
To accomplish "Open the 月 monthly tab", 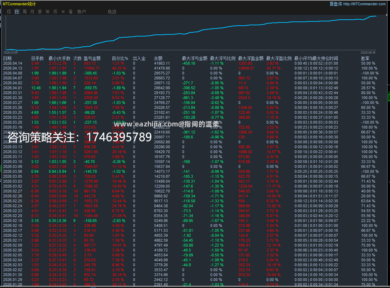I will pos(32,12).
